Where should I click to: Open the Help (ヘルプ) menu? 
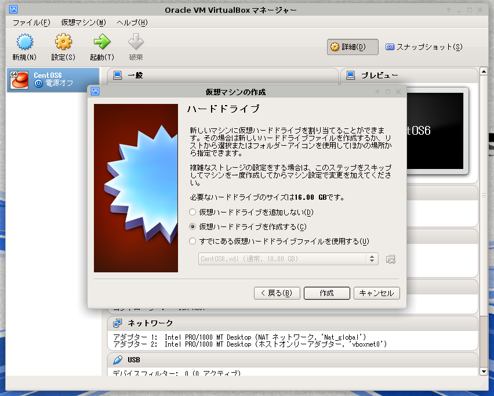[132, 23]
